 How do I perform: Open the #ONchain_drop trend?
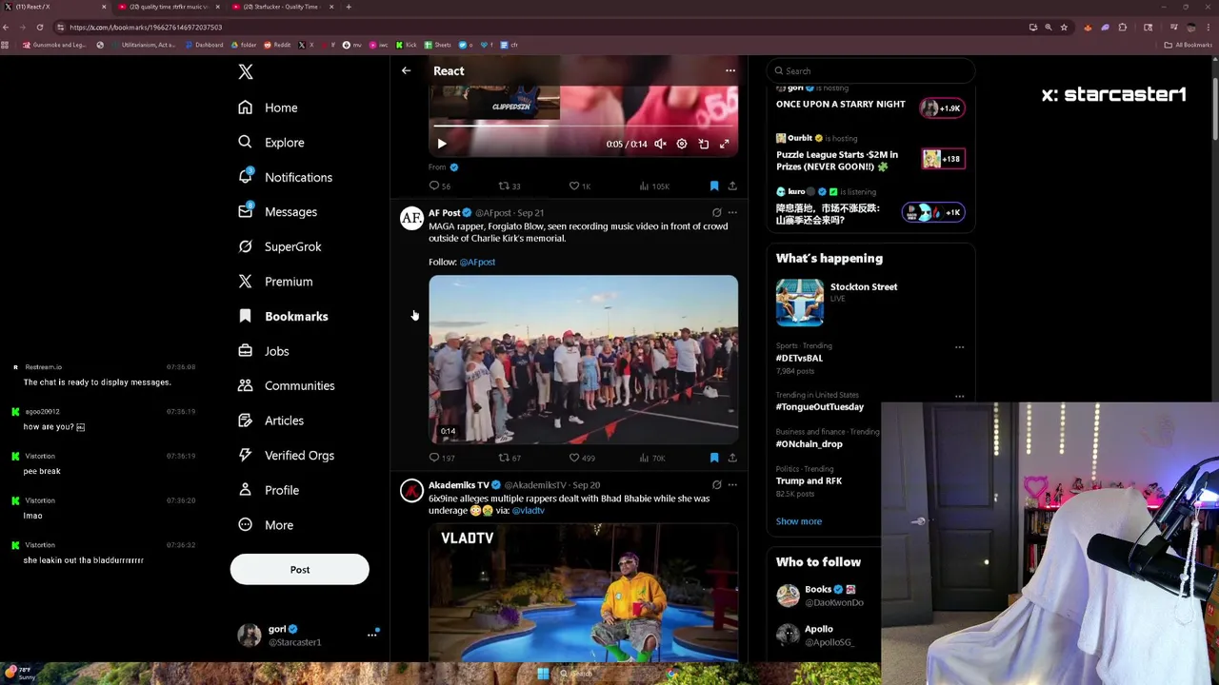tap(809, 443)
